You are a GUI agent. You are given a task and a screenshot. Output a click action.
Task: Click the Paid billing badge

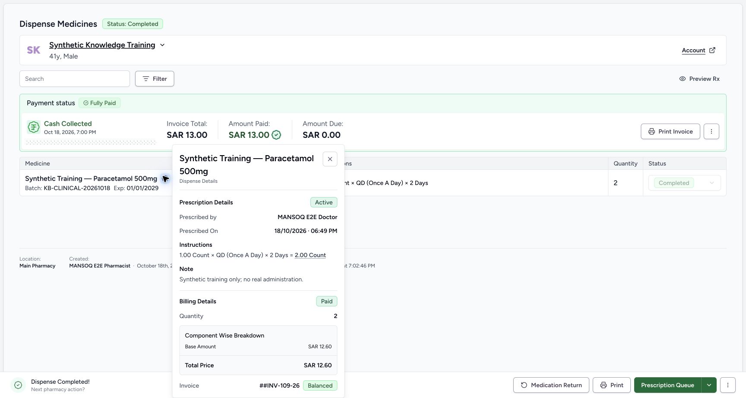pos(327,301)
